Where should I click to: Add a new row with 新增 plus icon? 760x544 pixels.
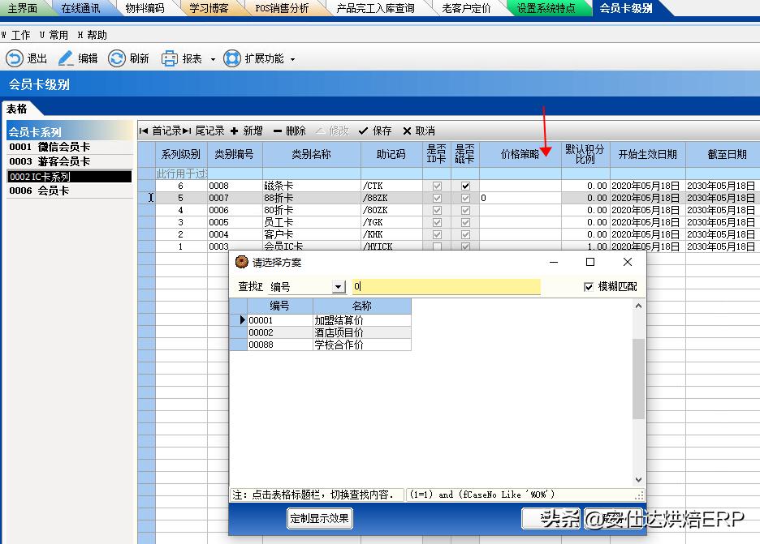pos(235,130)
